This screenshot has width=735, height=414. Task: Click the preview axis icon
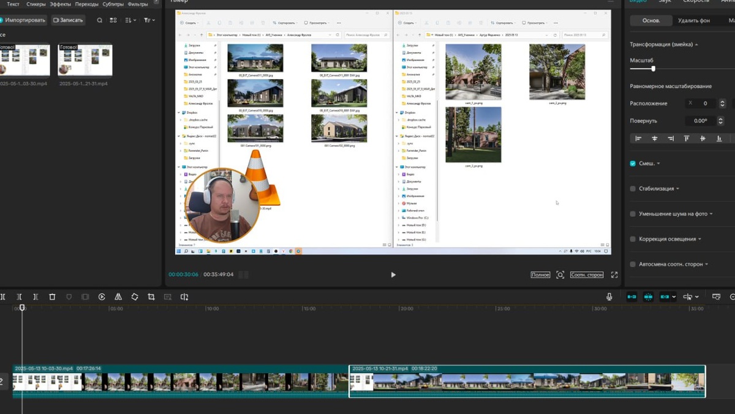[716, 296]
